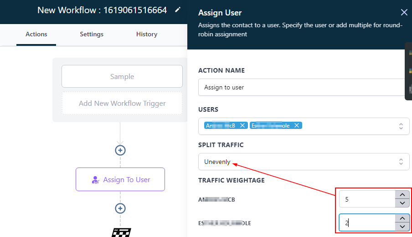This screenshot has width=412, height=237.
Task: Switch to the Settings tab
Action: 92,34
